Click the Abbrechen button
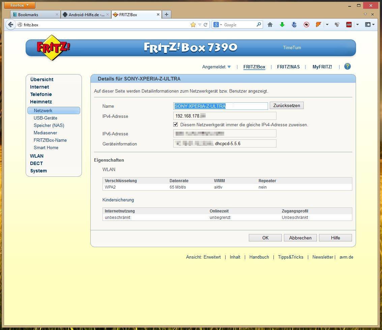The width and height of the screenshot is (382, 330). 300,238
